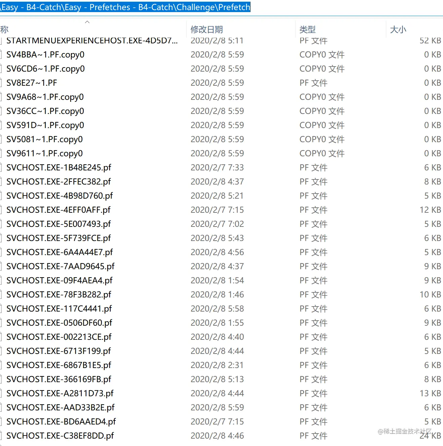Image resolution: width=443 pixels, height=446 pixels.
Task: Select SVCHOST.EXE-AAD33B2E.pf
Action: coord(61,408)
